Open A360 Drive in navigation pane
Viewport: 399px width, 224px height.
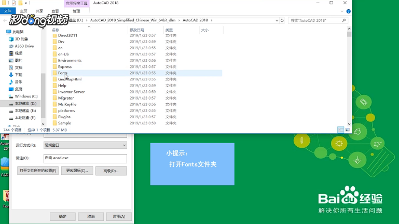(x=24, y=46)
